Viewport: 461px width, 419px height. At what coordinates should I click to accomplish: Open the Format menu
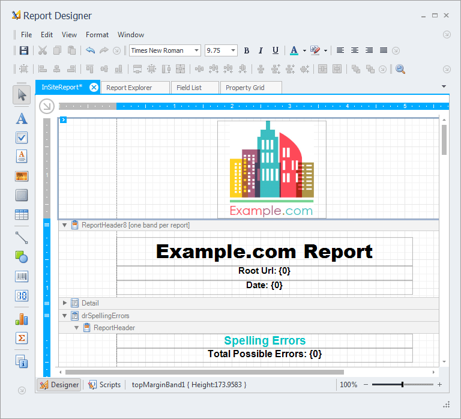click(97, 35)
